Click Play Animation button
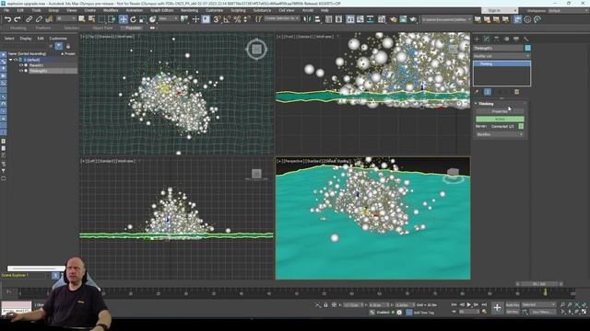590x331 pixels. tap(469, 304)
